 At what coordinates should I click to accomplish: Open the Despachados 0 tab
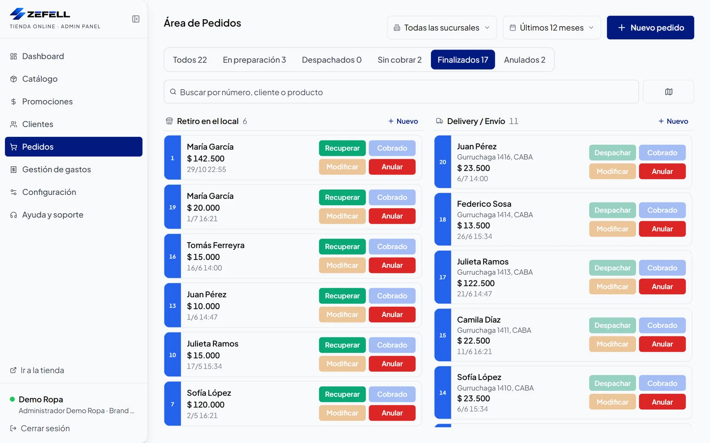(x=331, y=60)
